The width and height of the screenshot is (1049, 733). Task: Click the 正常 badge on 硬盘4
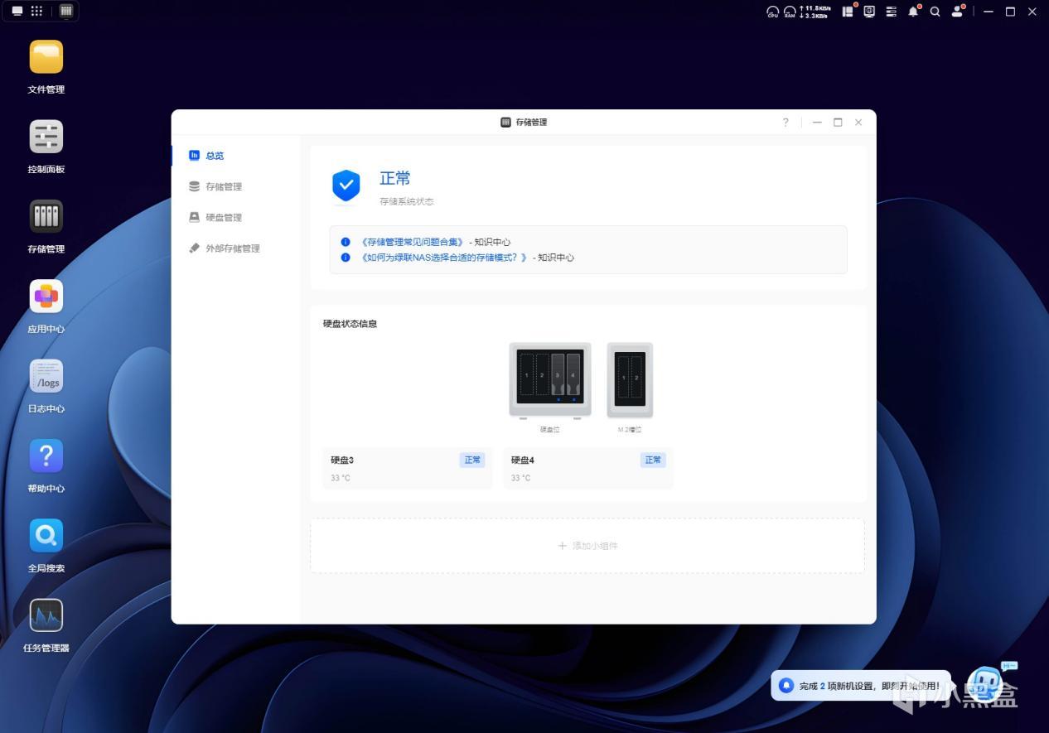point(653,460)
